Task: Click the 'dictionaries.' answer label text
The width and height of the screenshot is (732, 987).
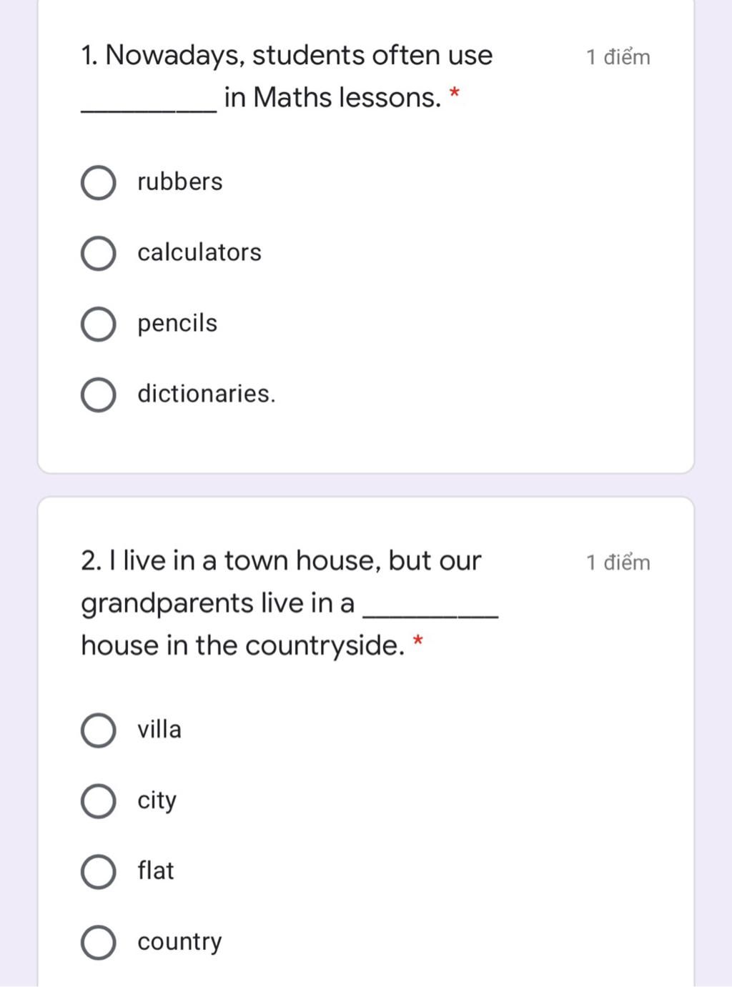Action: tap(207, 394)
